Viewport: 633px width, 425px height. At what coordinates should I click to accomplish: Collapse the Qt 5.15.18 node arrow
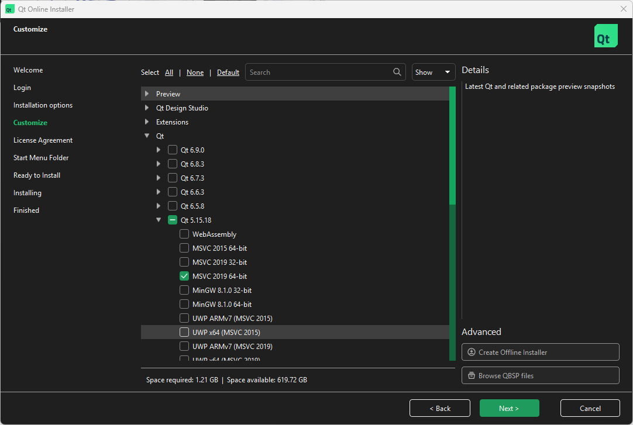(x=159, y=220)
